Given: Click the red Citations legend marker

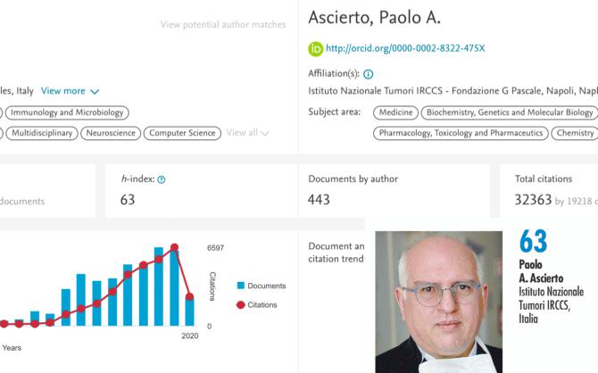Looking at the screenshot, I should [x=241, y=304].
